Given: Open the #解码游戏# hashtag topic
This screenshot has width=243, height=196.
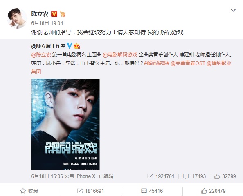Looking at the screenshot, I should pyautogui.click(x=157, y=63).
